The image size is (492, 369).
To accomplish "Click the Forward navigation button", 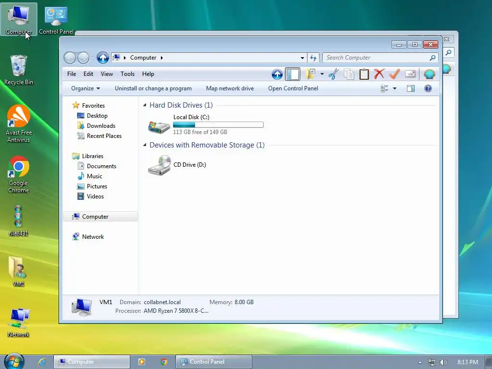I will click(83, 58).
